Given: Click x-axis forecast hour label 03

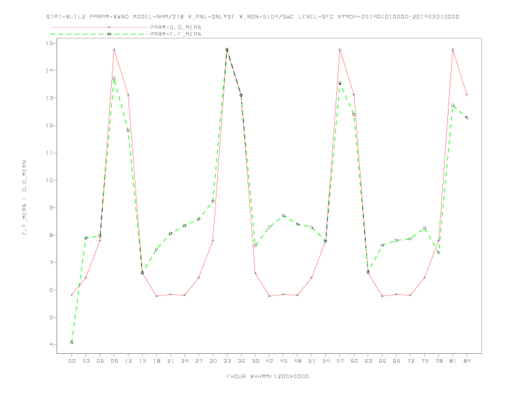Looking at the screenshot, I should [x=85, y=361].
